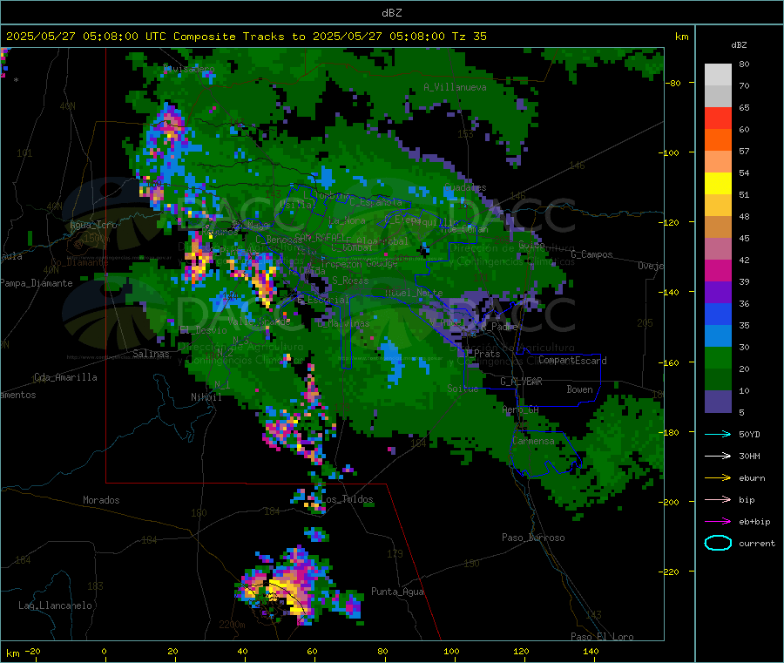This screenshot has width=784, height=663.
Task: Click the El_Desvio map label
Action: pos(204,330)
